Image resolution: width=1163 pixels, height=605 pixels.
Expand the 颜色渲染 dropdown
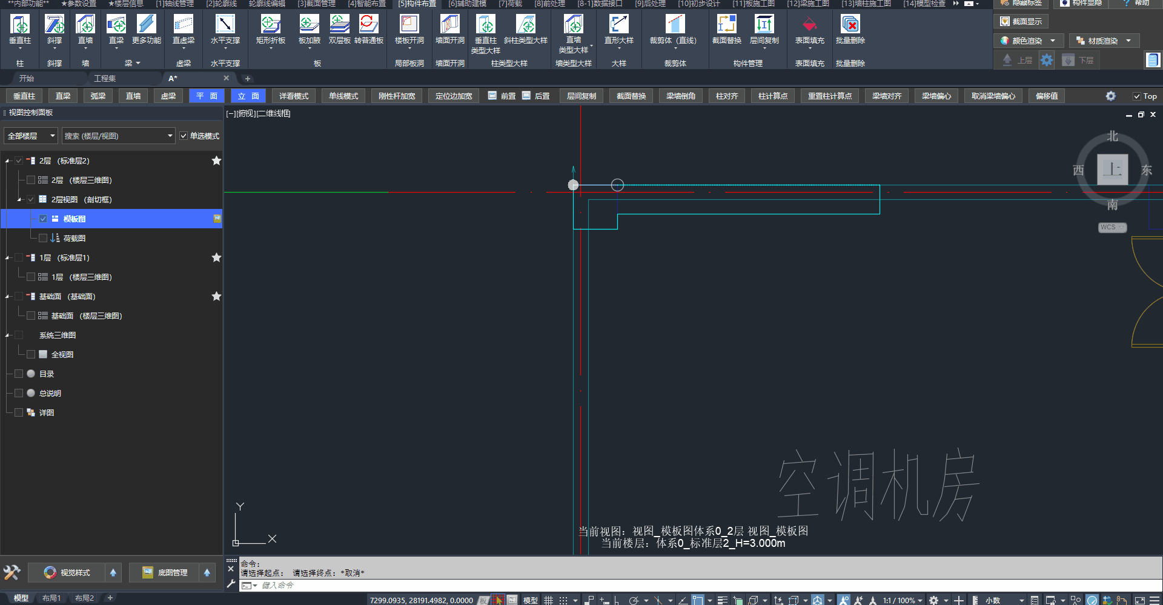click(x=1053, y=41)
